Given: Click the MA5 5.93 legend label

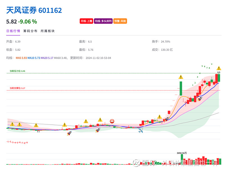Looking at the screenshot, I should pos(21,58).
